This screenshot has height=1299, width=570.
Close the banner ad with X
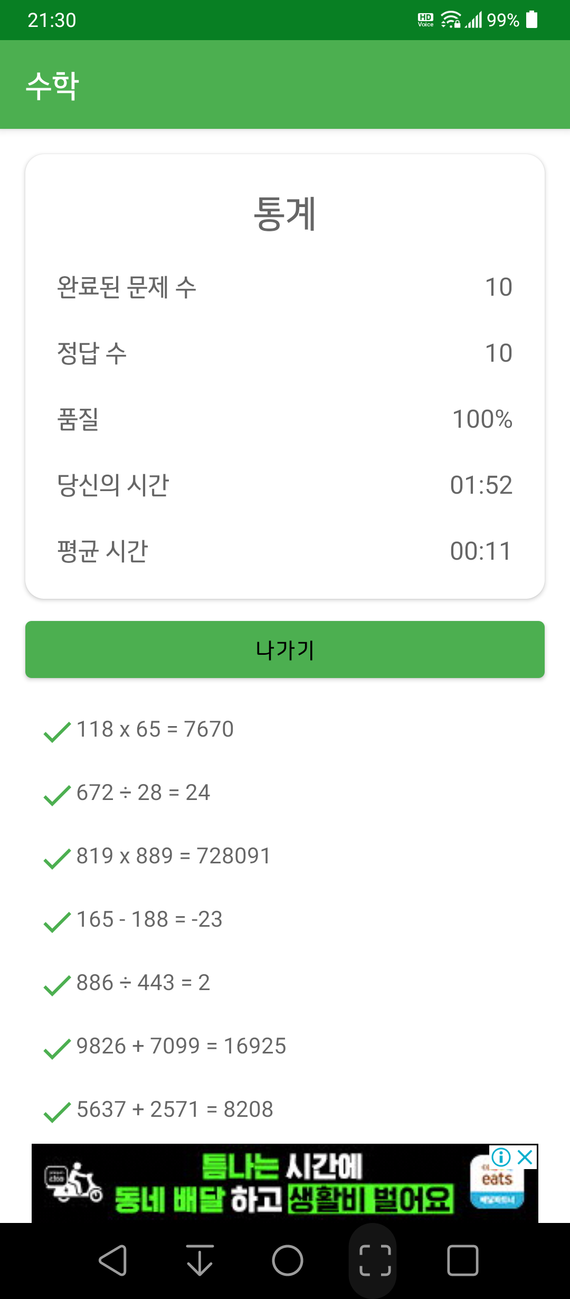[525, 1157]
